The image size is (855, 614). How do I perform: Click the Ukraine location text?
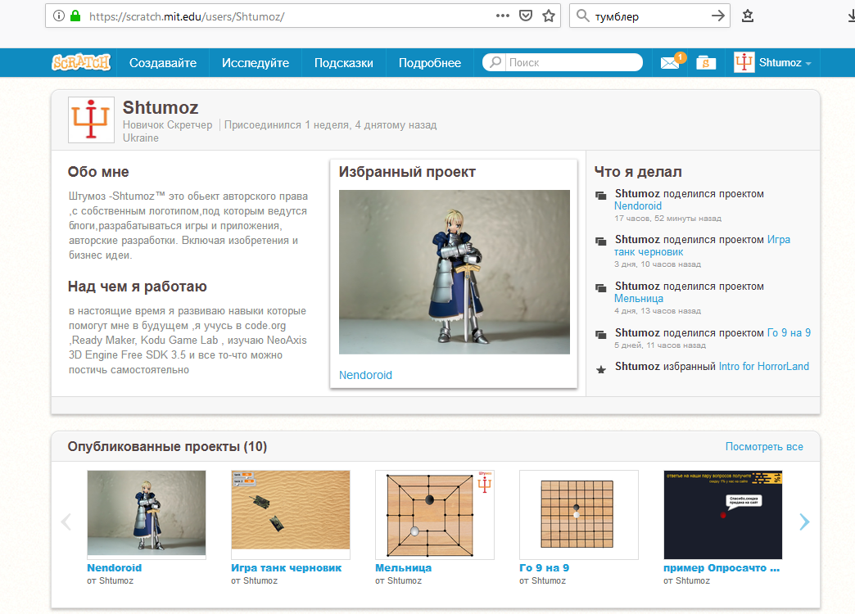pos(141,138)
